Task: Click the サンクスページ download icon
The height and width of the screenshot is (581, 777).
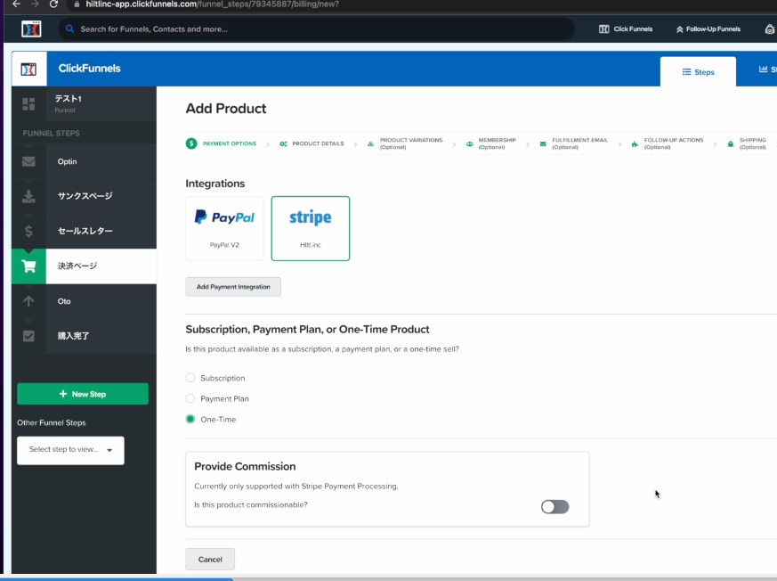Action: (x=28, y=196)
